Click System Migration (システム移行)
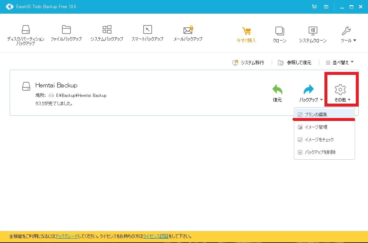368x243 pixels. (248, 63)
